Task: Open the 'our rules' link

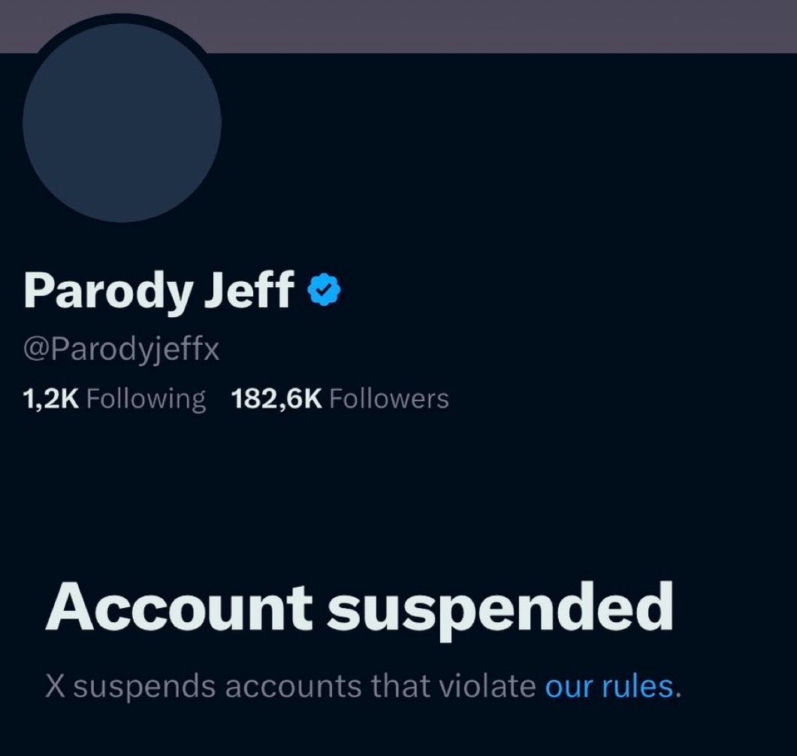Action: (609, 686)
